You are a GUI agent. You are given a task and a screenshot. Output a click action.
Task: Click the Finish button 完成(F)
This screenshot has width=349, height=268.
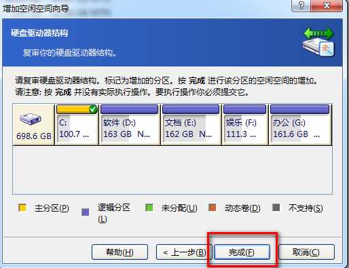[x=242, y=252]
